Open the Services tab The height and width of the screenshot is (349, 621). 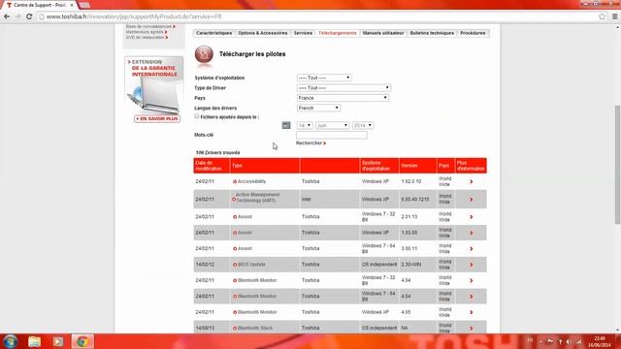[303, 33]
